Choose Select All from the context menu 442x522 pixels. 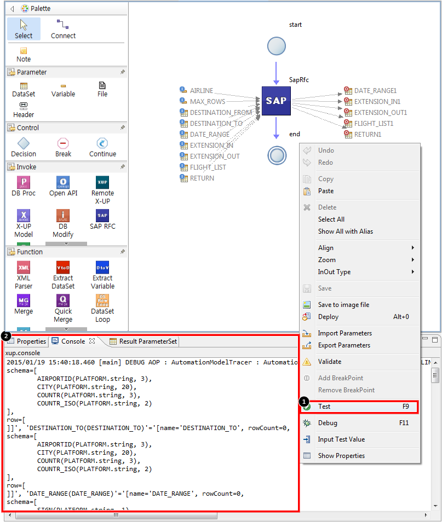(360, 219)
